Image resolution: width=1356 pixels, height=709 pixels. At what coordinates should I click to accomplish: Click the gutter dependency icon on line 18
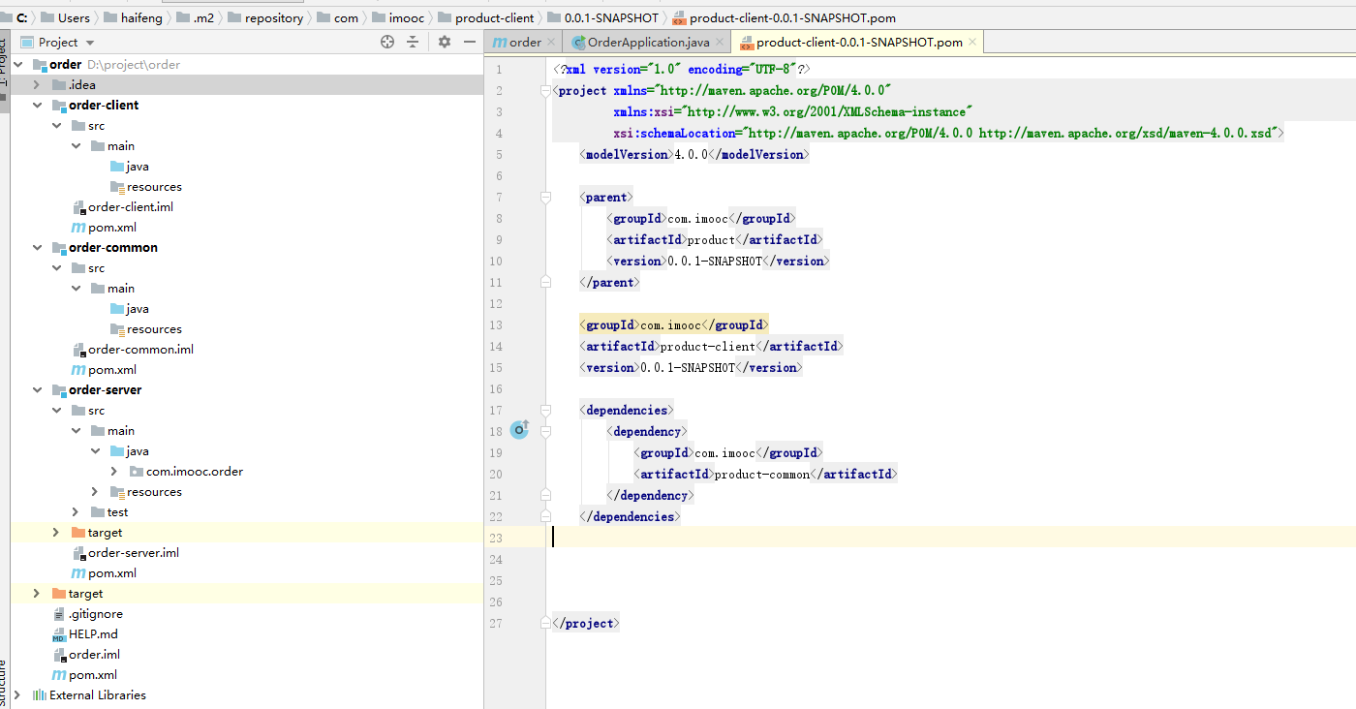click(520, 430)
